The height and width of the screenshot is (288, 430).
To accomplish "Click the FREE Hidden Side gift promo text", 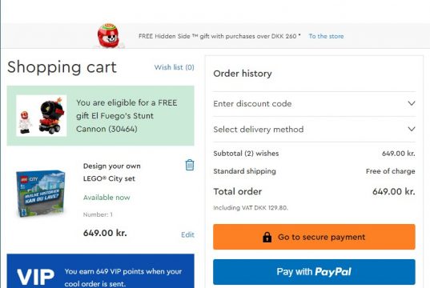I will click(219, 36).
